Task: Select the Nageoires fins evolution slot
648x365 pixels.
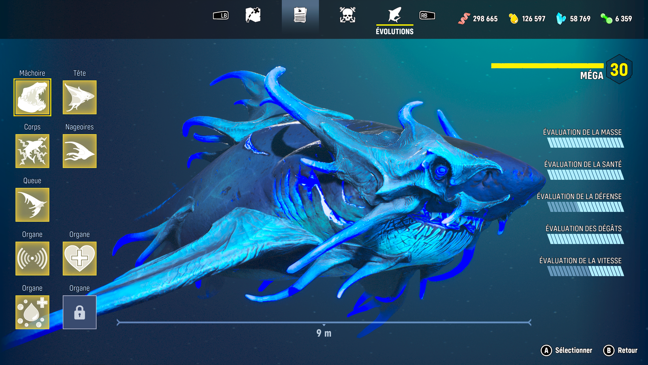Action: [x=79, y=151]
